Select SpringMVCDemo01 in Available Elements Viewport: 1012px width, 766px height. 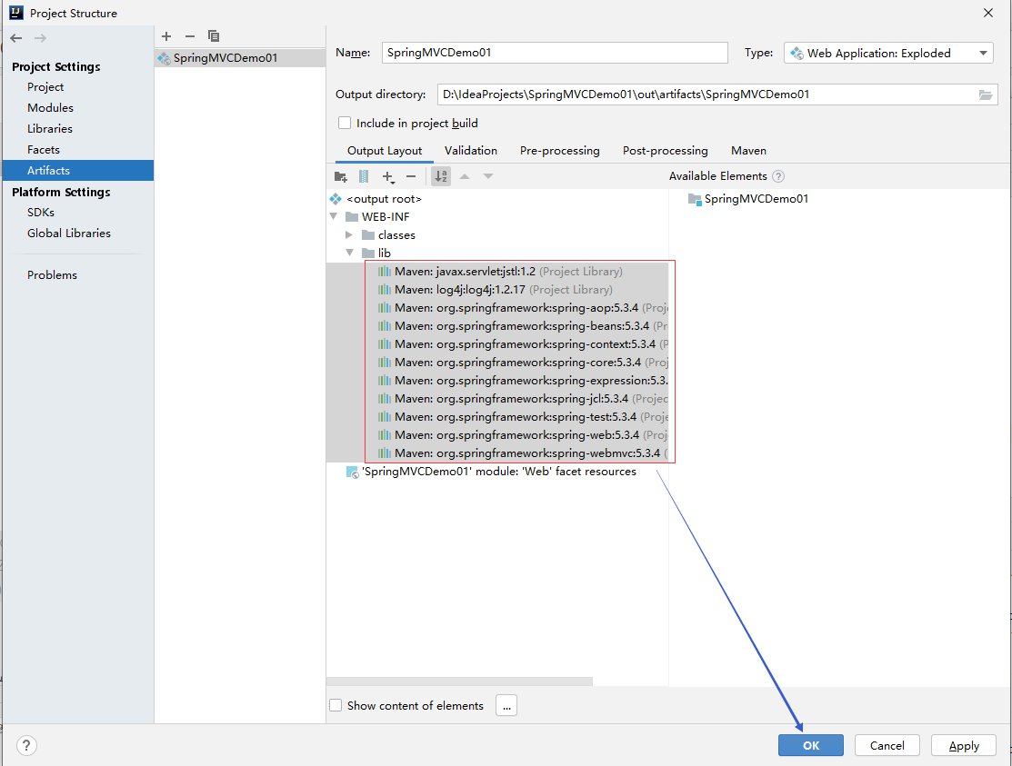748,199
